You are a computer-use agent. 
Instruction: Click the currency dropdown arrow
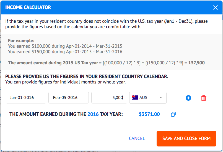pos(161,98)
